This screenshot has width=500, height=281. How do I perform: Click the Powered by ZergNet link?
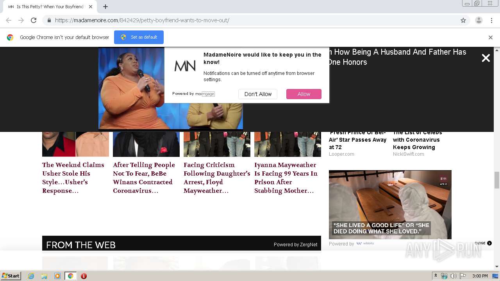(295, 245)
